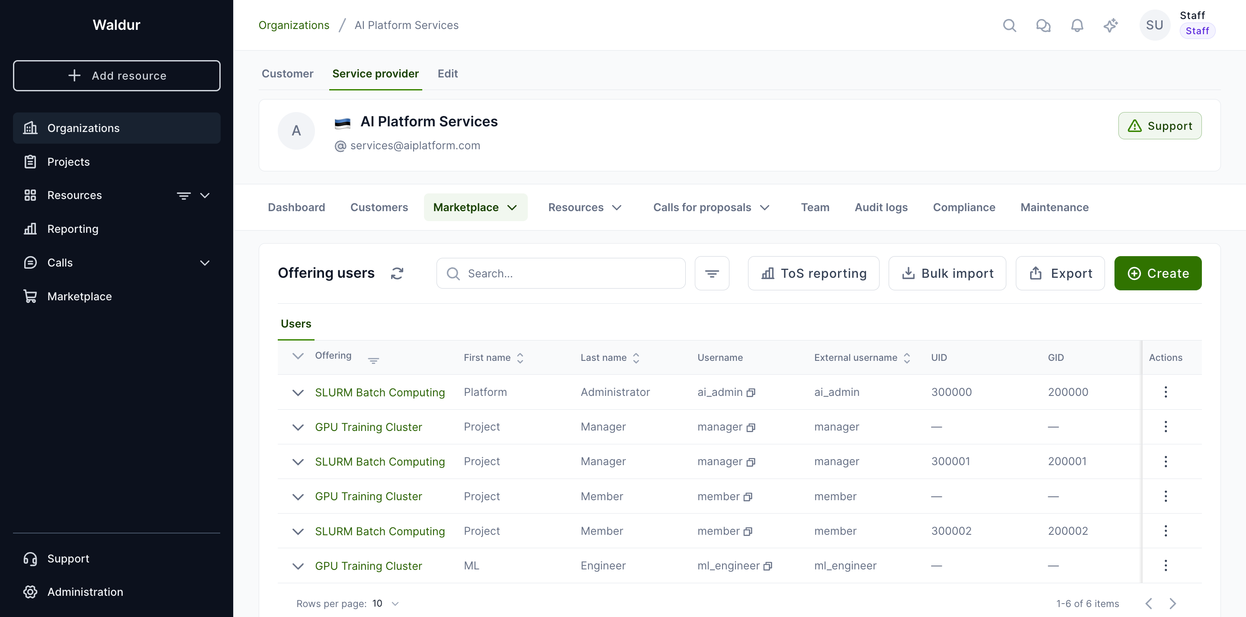This screenshot has height=617, width=1246.
Task: Open actions for SLURM manager row (UID 300001)
Action: click(x=1166, y=462)
